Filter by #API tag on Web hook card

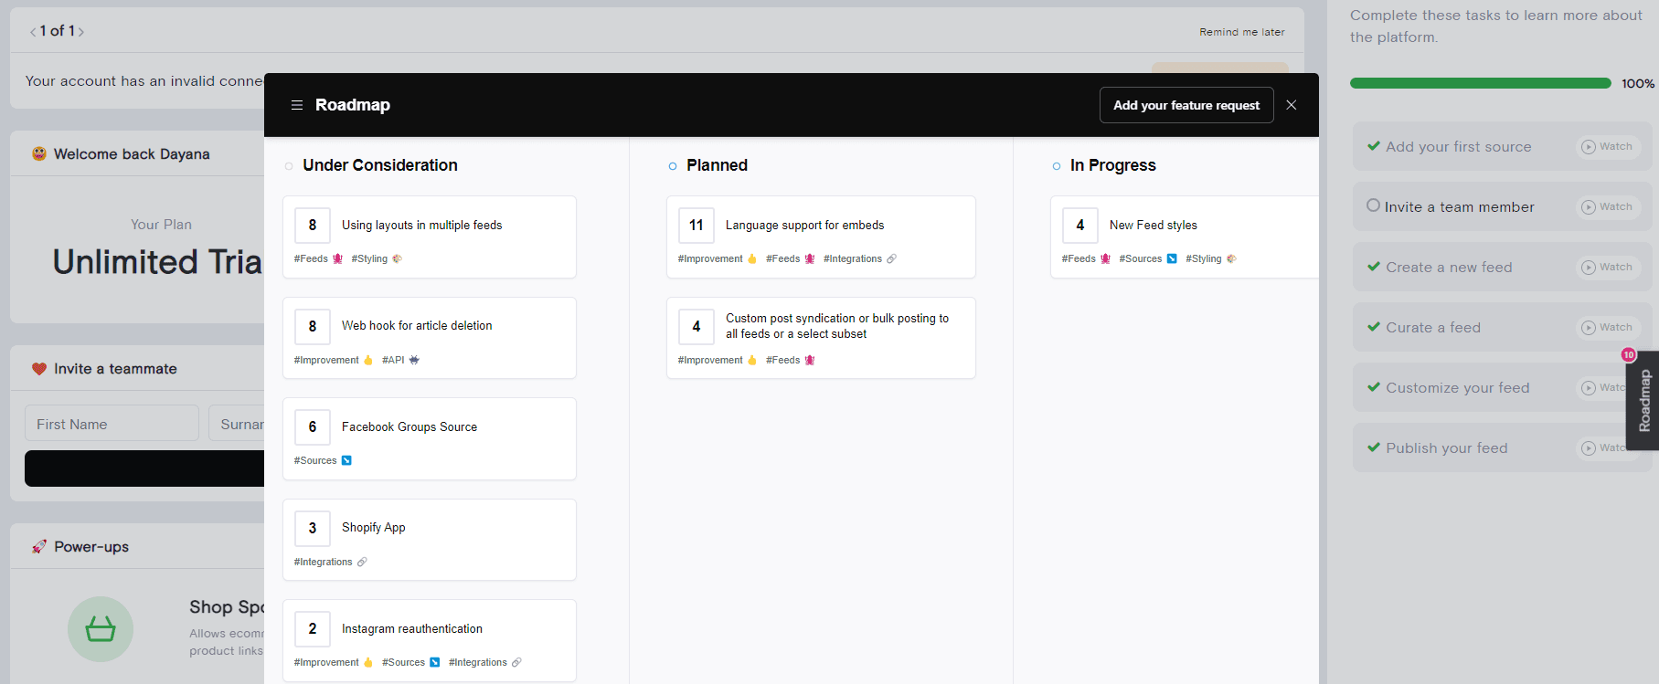400,360
